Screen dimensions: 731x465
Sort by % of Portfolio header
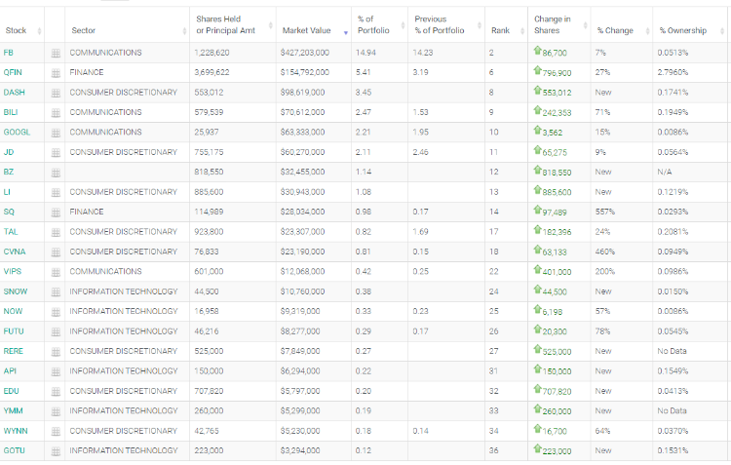(379, 24)
